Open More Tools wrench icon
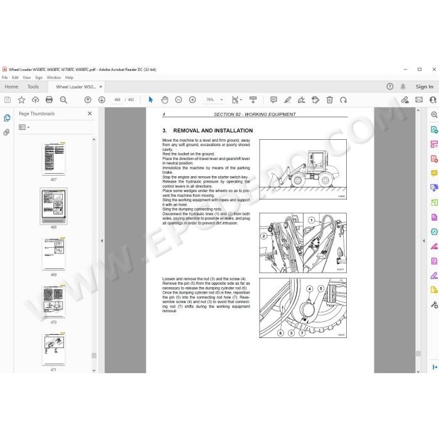 434,304
